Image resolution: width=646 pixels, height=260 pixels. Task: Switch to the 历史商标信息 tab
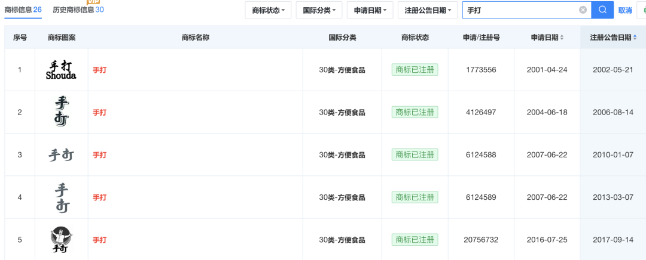click(78, 10)
